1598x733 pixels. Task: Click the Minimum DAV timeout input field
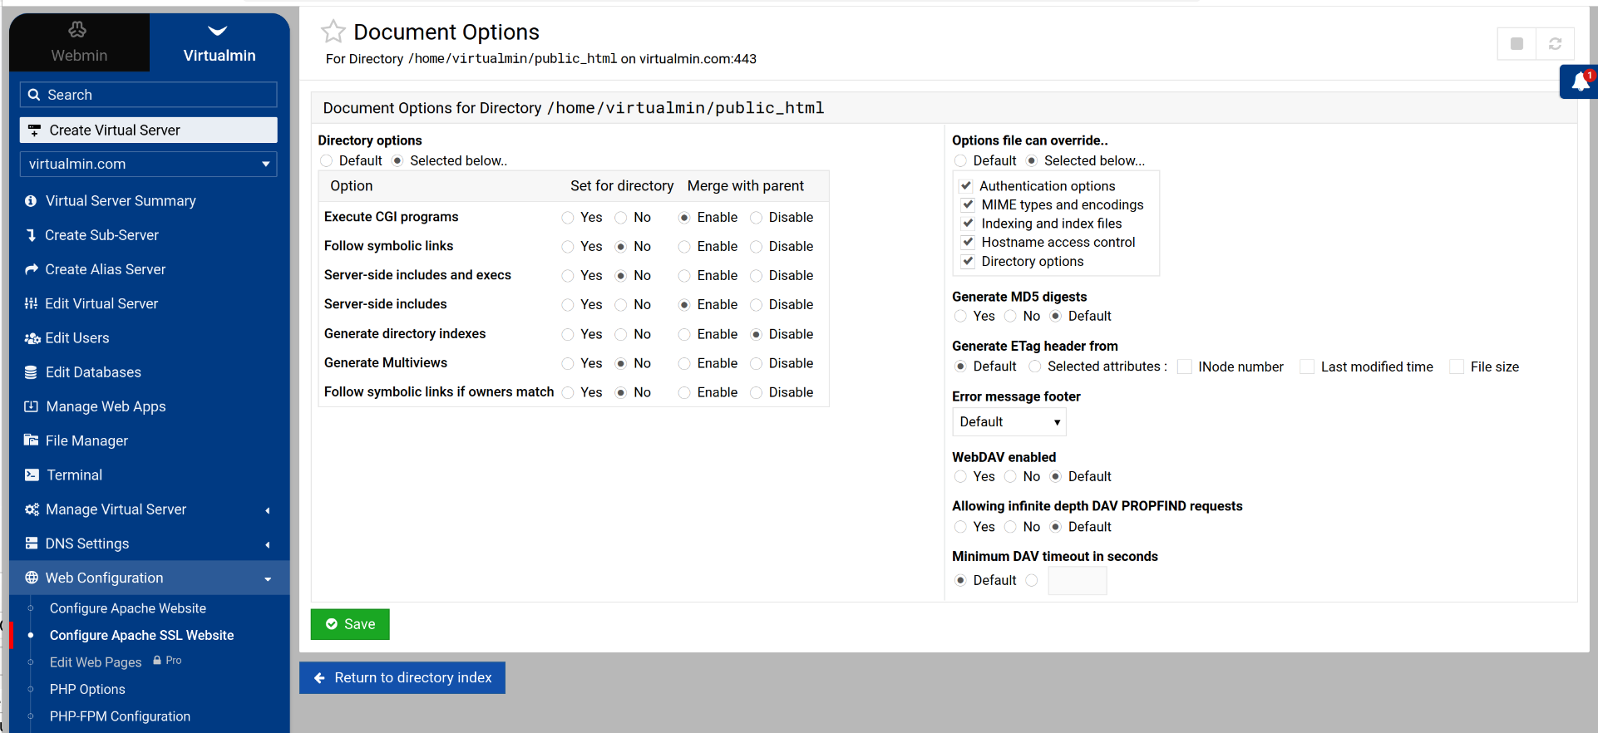(x=1077, y=581)
